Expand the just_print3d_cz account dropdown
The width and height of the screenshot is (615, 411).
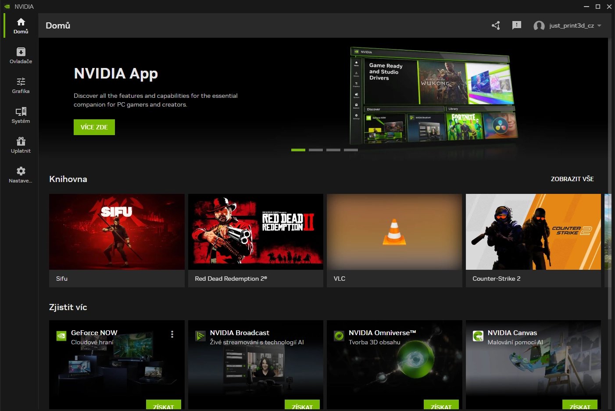click(x=599, y=25)
